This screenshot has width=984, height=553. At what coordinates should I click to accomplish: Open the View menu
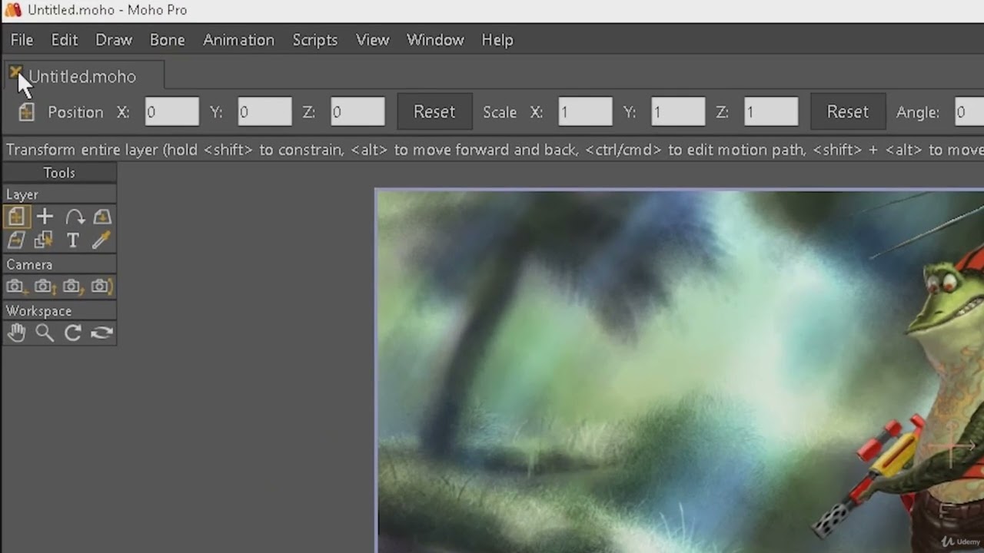373,40
